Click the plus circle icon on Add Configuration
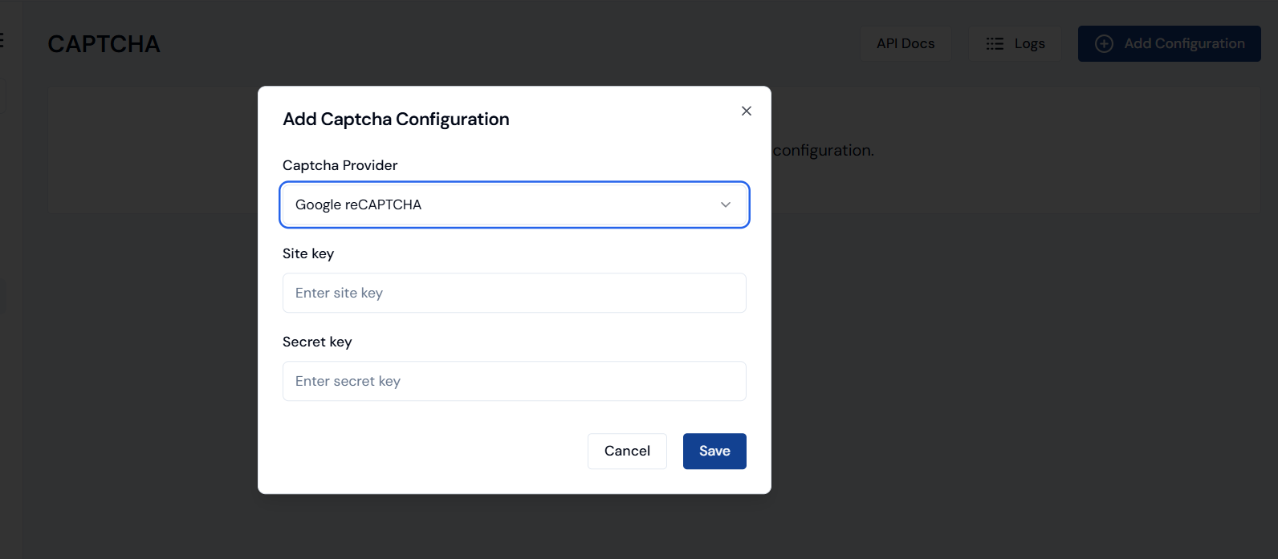 click(x=1104, y=44)
